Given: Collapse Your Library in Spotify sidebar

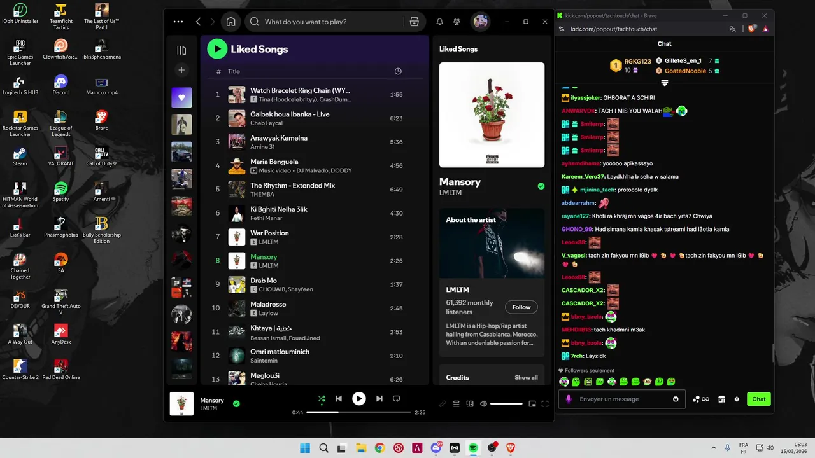Looking at the screenshot, I should pyautogui.click(x=181, y=51).
